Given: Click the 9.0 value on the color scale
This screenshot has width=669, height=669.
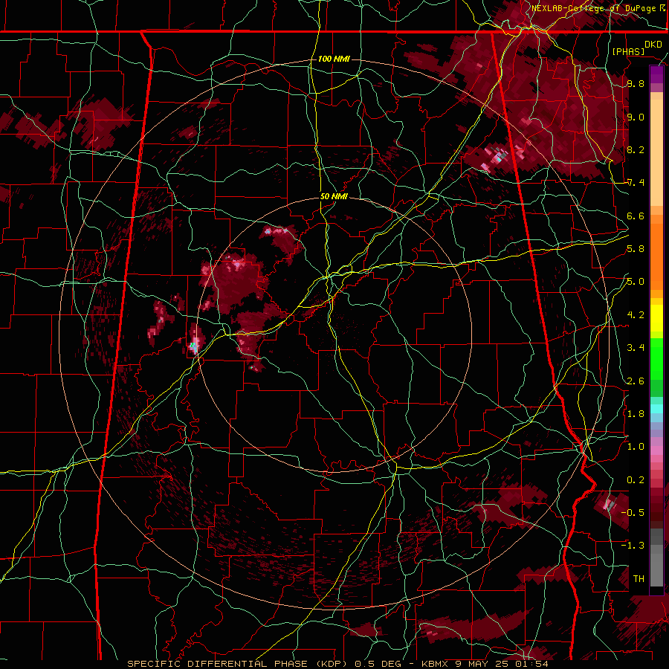Looking at the screenshot, I should (636, 117).
